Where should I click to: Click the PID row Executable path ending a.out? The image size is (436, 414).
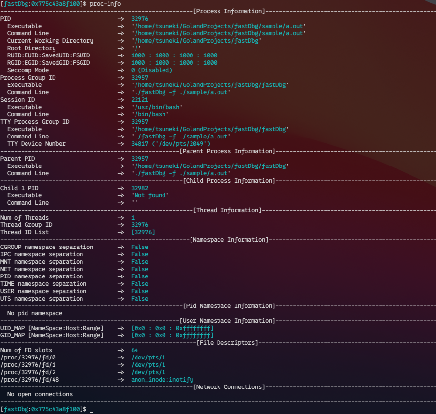click(218, 26)
